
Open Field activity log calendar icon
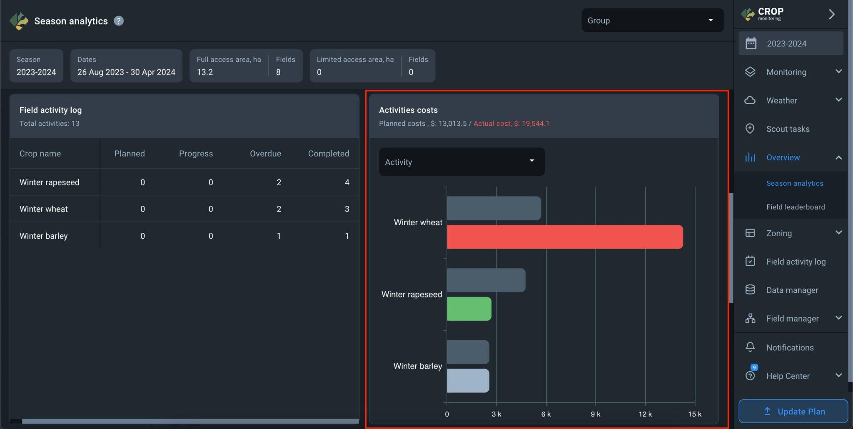tap(750, 261)
